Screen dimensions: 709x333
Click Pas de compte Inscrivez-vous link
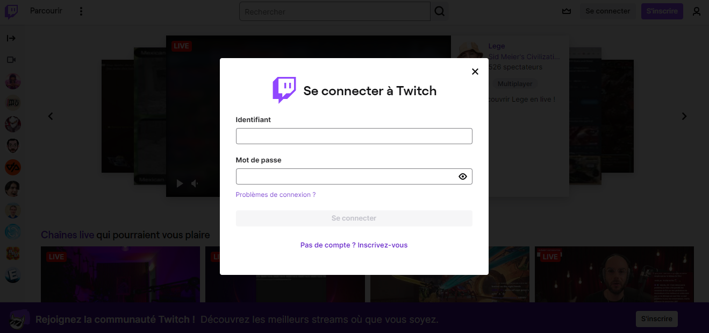click(x=354, y=245)
